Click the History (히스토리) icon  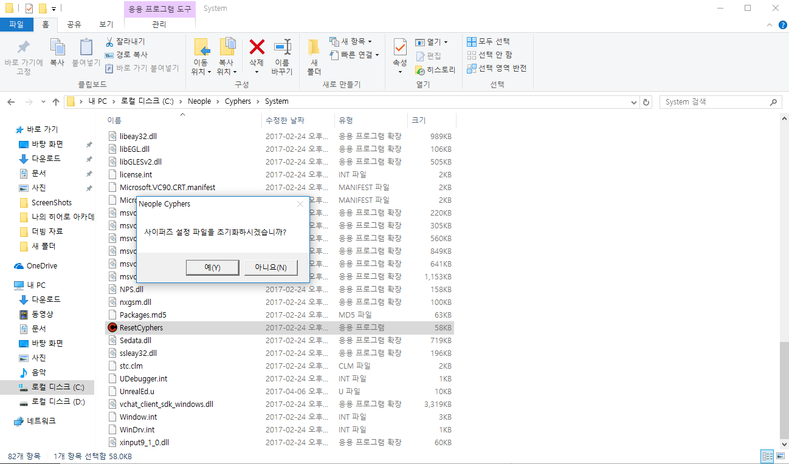pyautogui.click(x=420, y=70)
